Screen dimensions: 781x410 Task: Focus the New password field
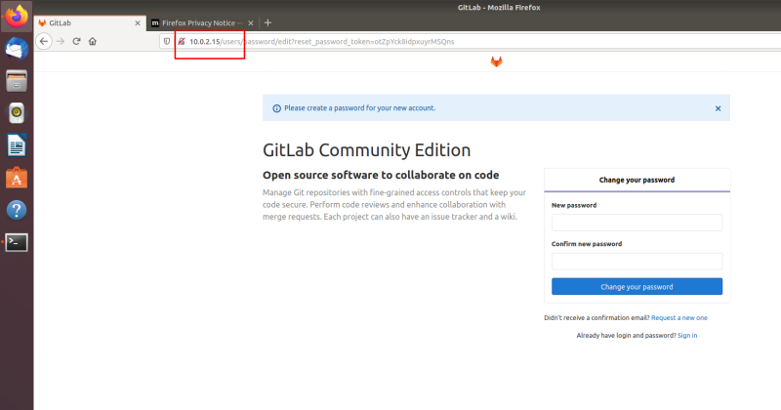point(637,223)
